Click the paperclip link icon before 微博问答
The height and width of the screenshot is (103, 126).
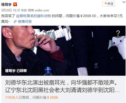pyautogui.click(x=15, y=22)
